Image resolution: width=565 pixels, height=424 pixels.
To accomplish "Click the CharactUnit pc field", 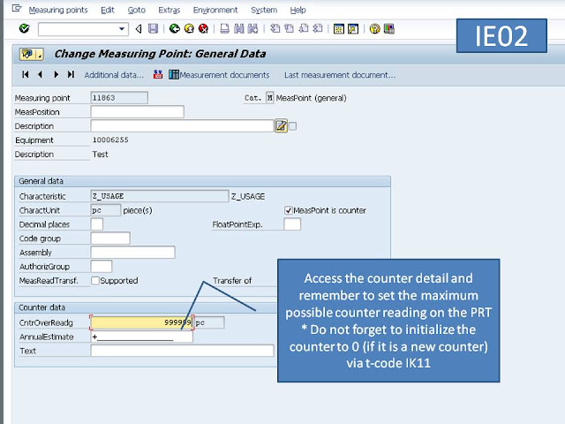I will click(106, 210).
